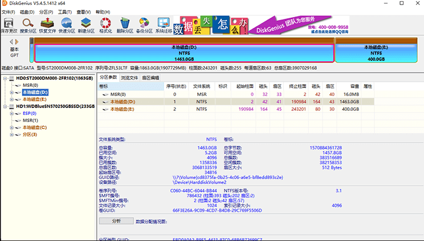
Task: Open the 工具(T) menu
Action: click(64, 11)
